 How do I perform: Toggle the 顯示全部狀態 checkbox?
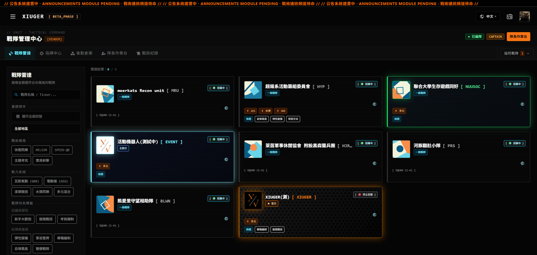point(18,116)
